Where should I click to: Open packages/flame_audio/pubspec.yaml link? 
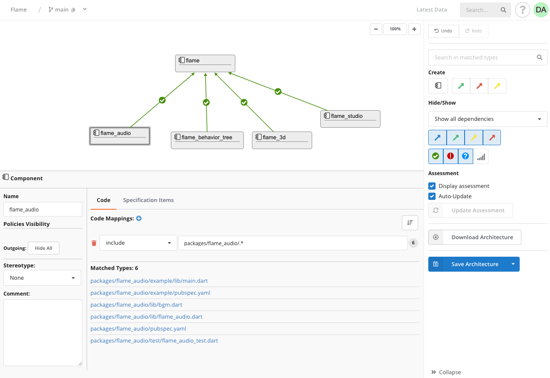(138, 328)
